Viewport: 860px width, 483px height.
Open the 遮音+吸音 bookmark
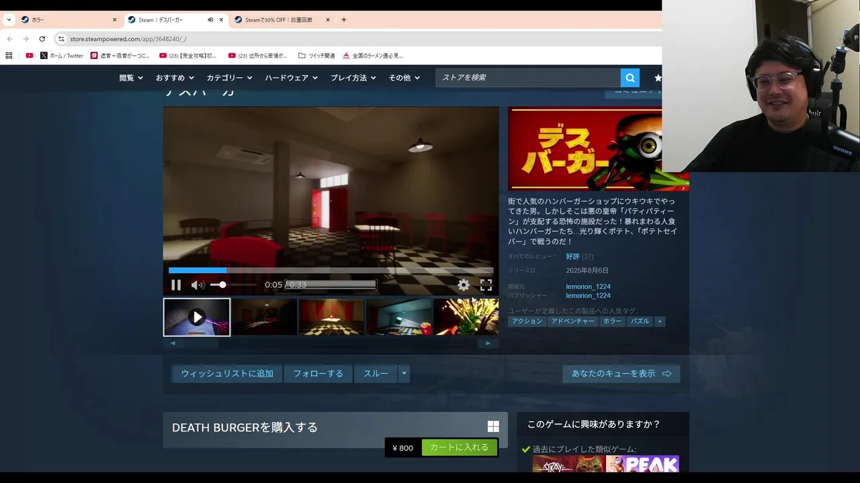120,56
